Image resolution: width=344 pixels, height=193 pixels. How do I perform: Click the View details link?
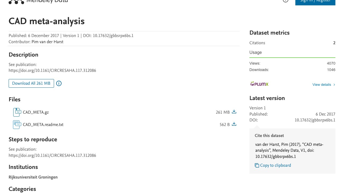tap(322, 85)
